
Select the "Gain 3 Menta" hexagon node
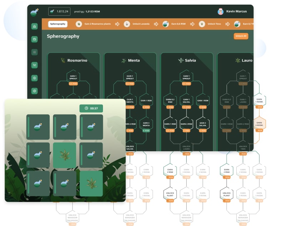[x=146, y=123]
